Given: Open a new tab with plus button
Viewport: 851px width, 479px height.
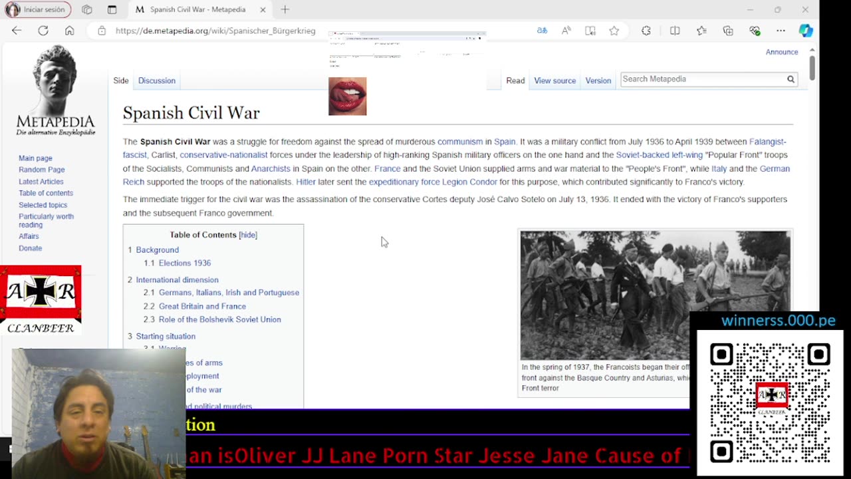Looking at the screenshot, I should [285, 9].
